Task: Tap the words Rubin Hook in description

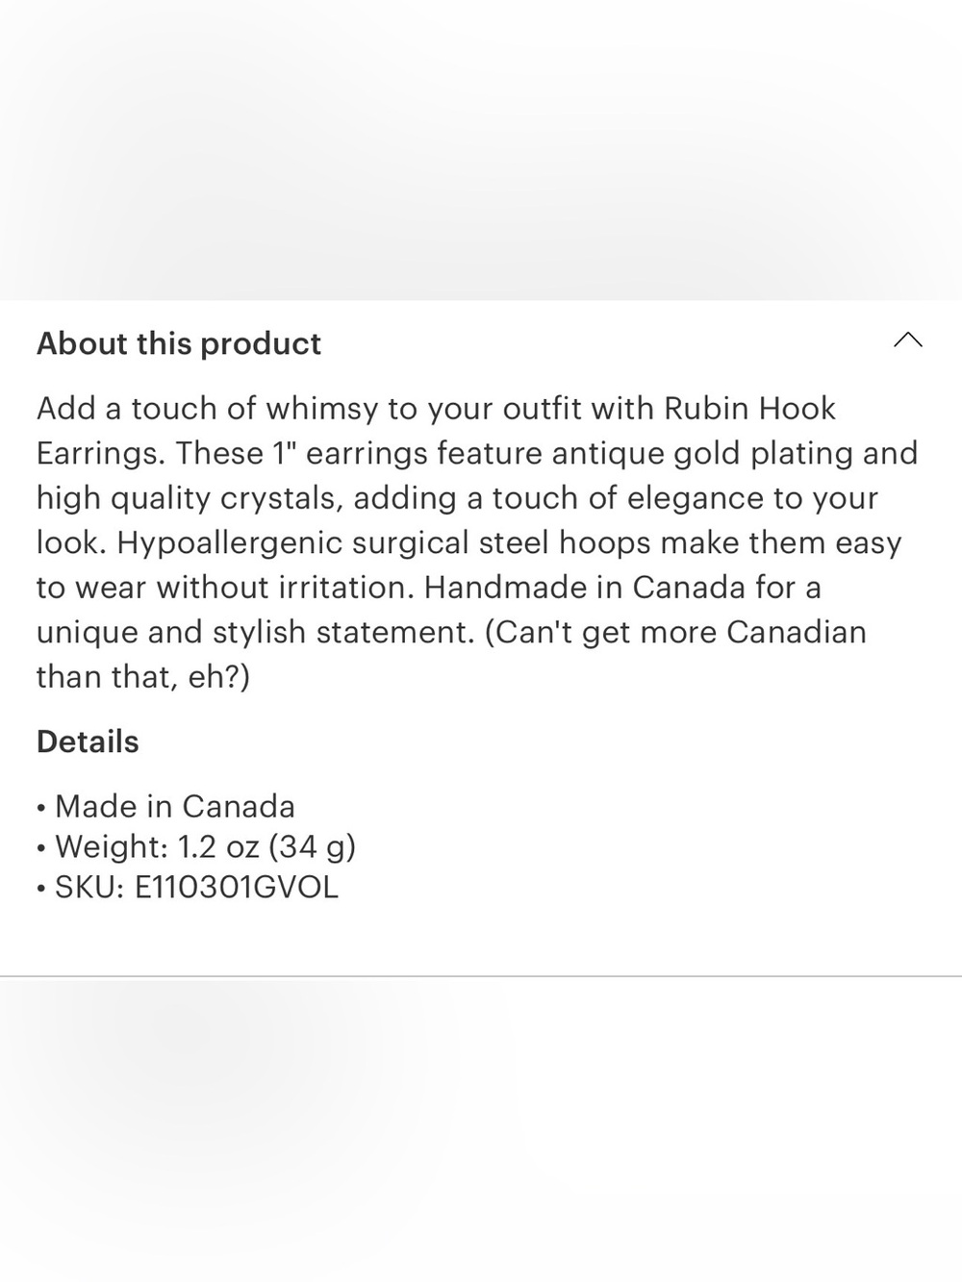Action: (750, 409)
